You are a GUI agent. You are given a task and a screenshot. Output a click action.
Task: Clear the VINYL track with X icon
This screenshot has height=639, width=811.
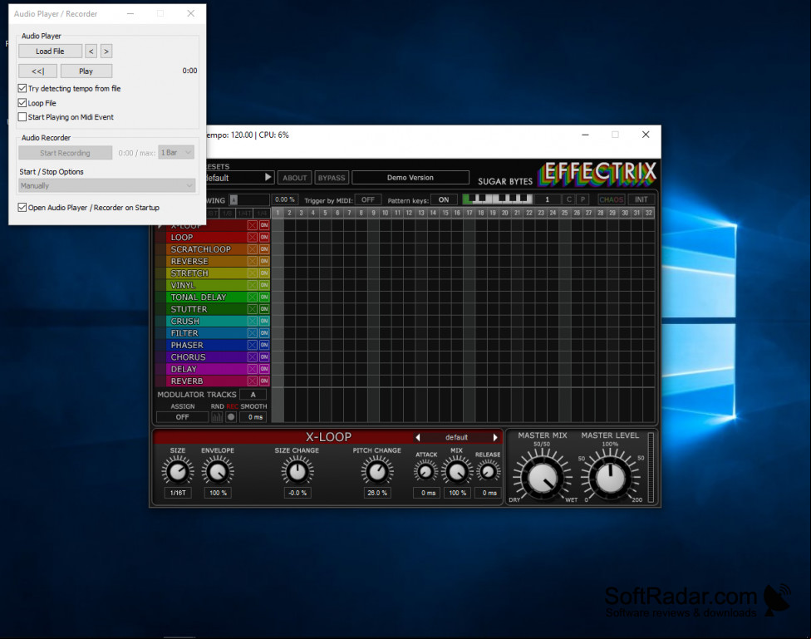click(252, 285)
